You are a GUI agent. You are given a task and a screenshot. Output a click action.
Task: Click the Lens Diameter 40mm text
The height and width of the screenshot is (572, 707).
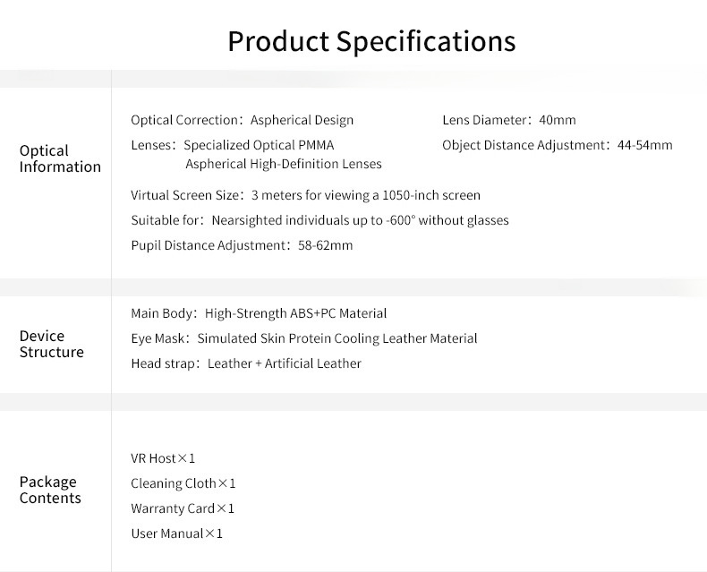[x=508, y=120]
